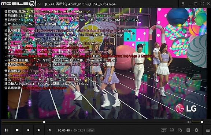Viewport: 211px width, 135px height.
Task: Open the chapter and bookmark panel icon
Action: click(188, 130)
